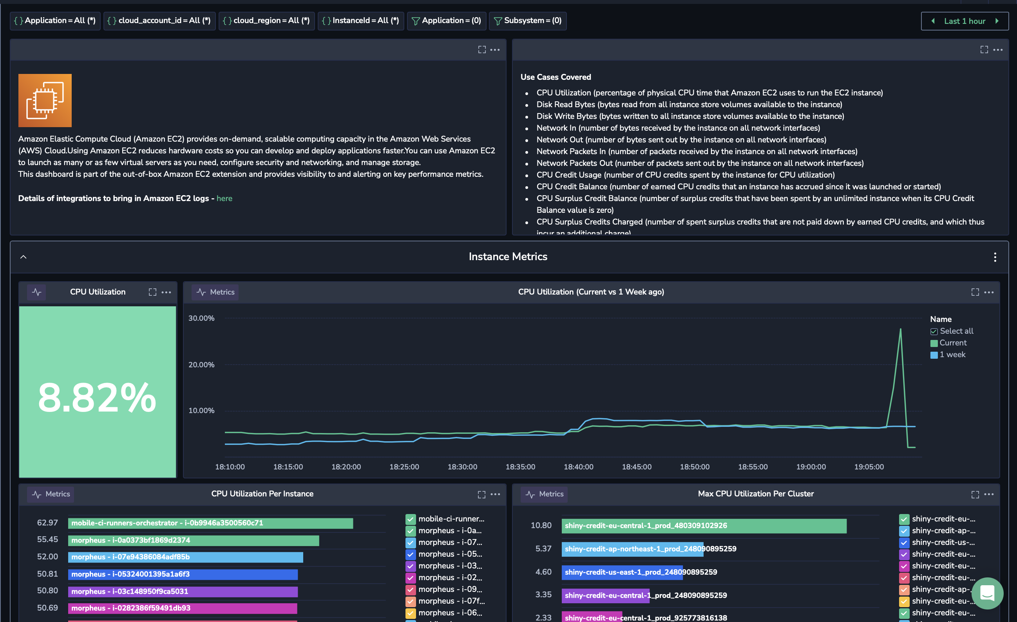Expand CPU Utilization widget to fullscreen
Screen dimensions: 1017x622
pyautogui.click(x=152, y=292)
